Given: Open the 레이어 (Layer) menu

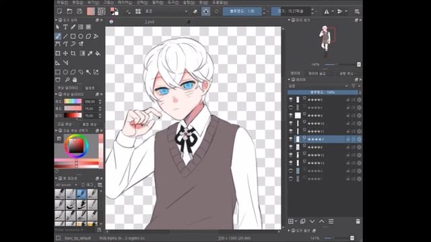Looking at the screenshot, I should click(125, 3).
